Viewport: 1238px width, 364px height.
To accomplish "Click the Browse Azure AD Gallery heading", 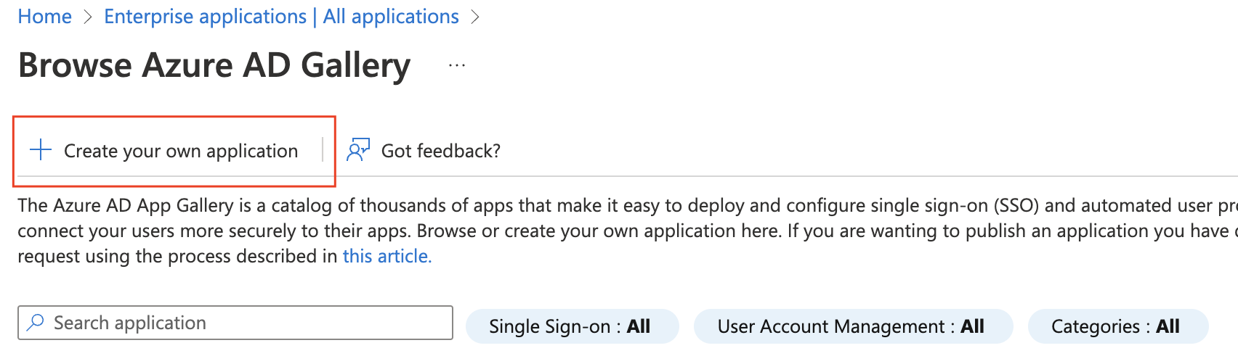I will point(214,65).
